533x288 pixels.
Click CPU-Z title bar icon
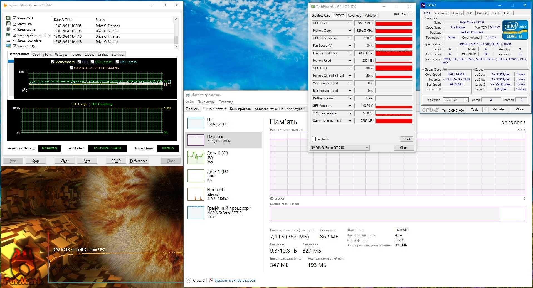423,5
